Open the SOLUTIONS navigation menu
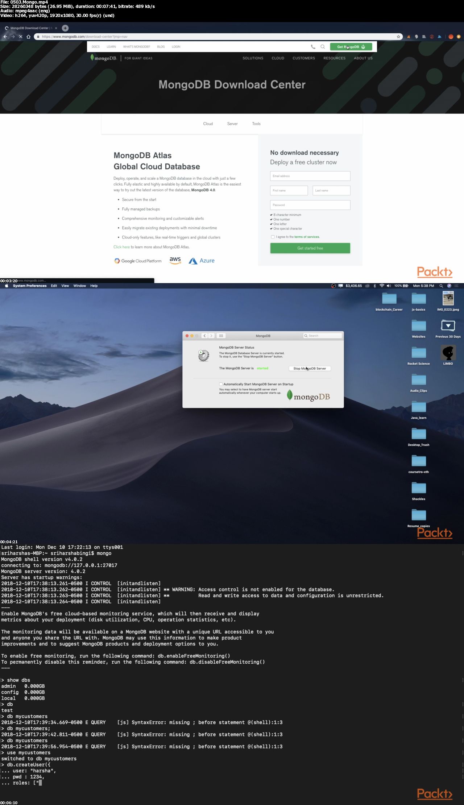 (253, 58)
